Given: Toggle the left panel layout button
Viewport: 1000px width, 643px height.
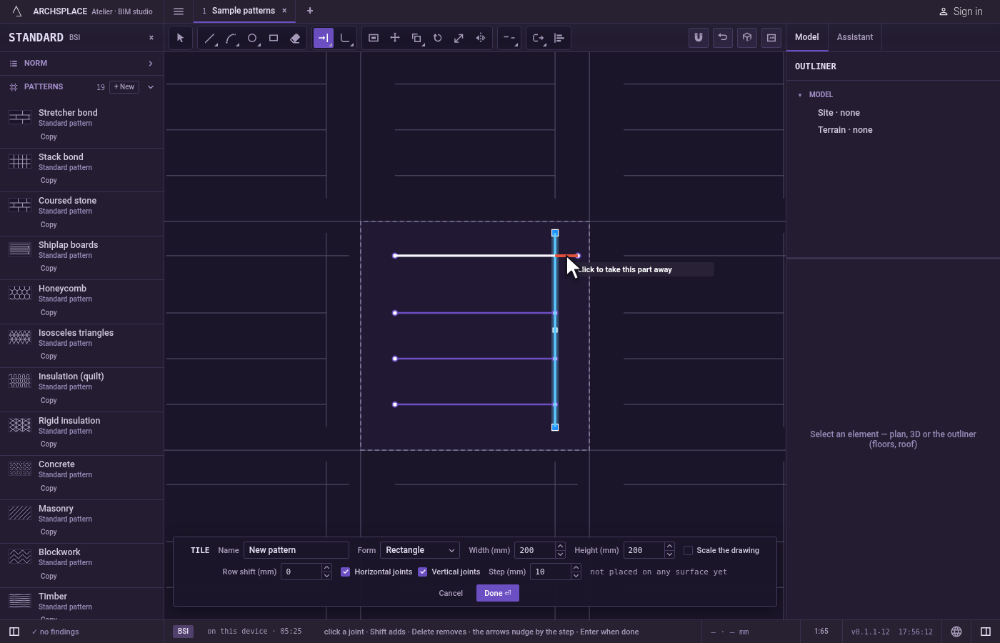Looking at the screenshot, I should (14, 632).
